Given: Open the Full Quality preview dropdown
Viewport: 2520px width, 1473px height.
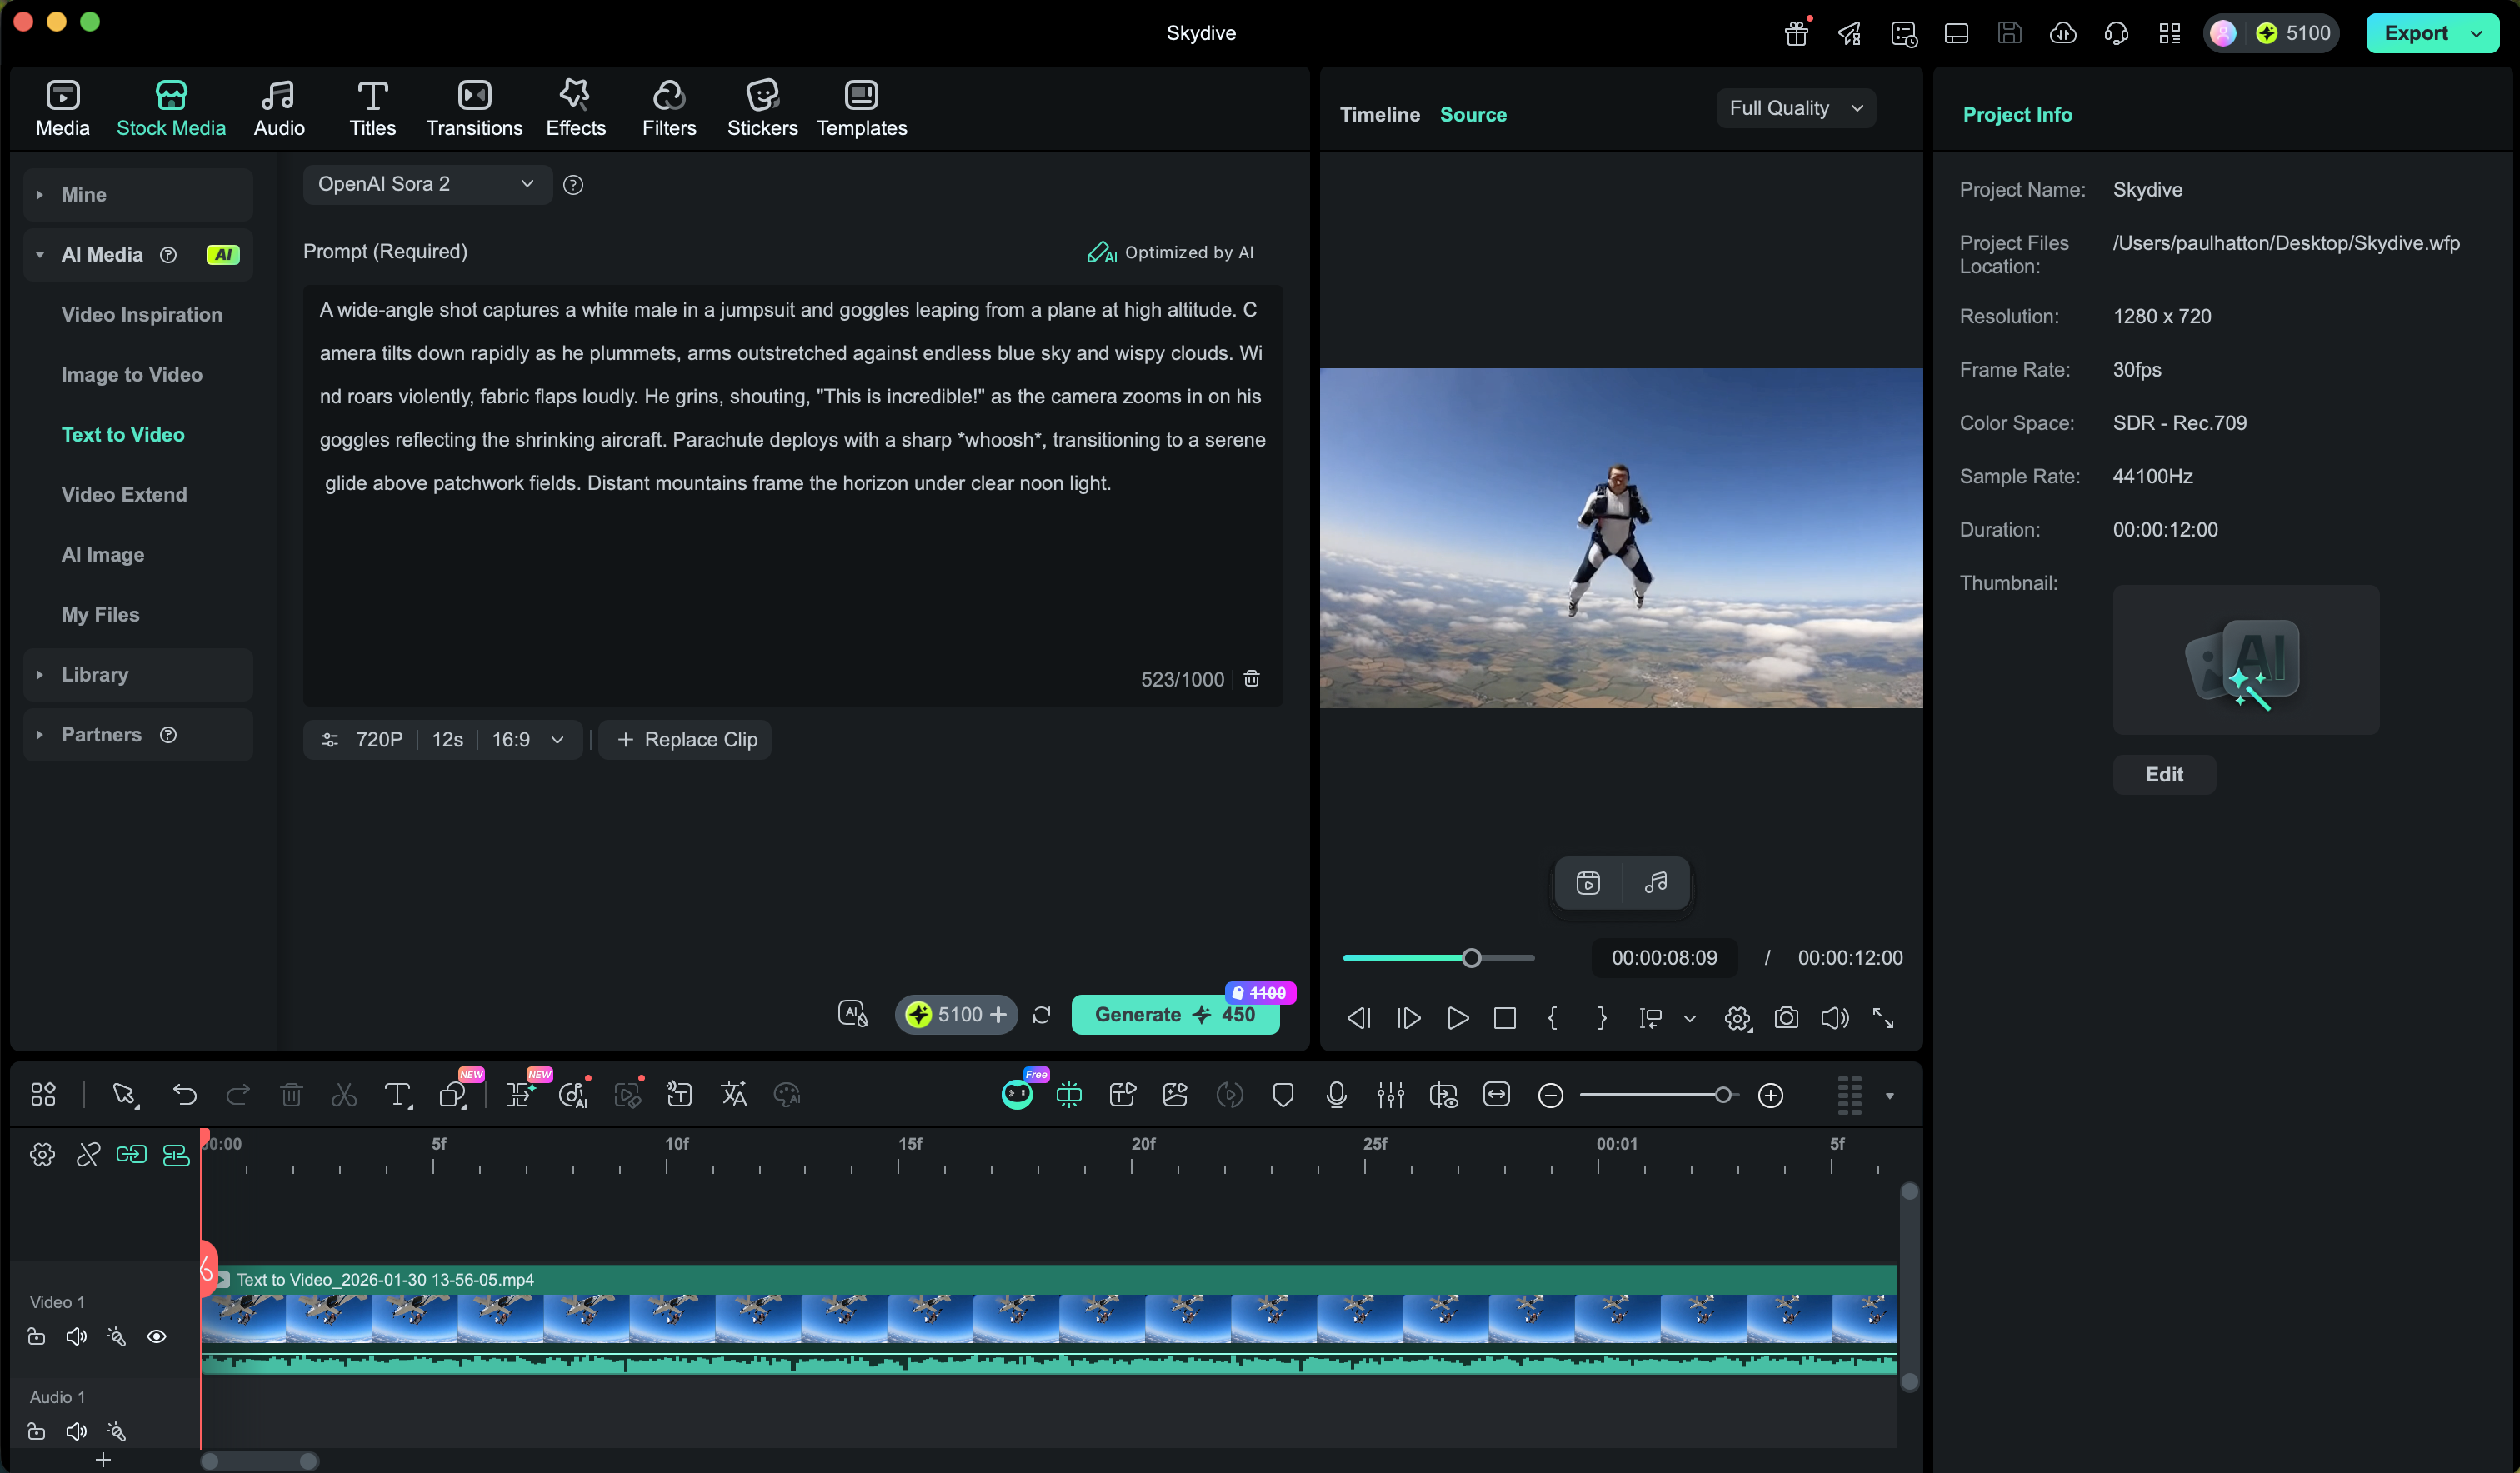Looking at the screenshot, I should 1795,108.
